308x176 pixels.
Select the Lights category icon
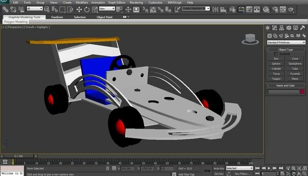(x=281, y=36)
